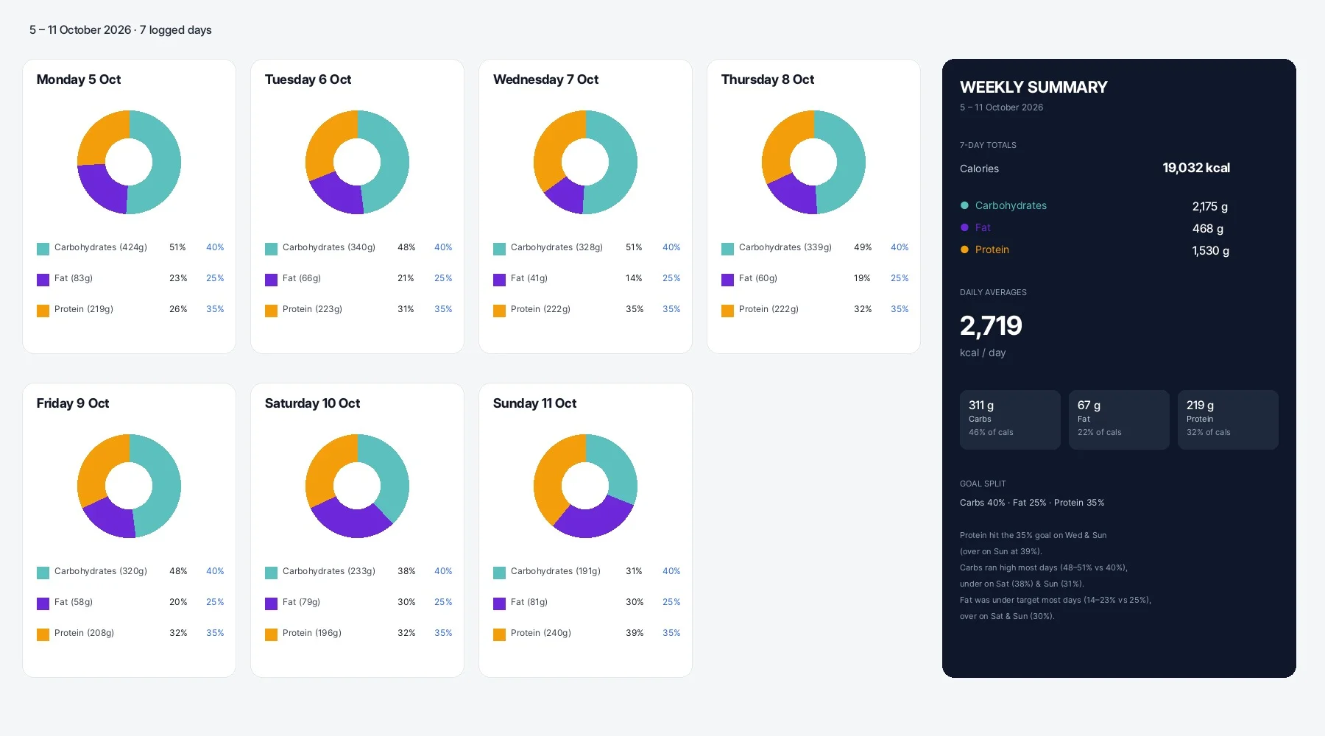Viewport: 1325px width, 736px height.
Task: Select the 219 g Protein average tile
Action: click(1228, 420)
